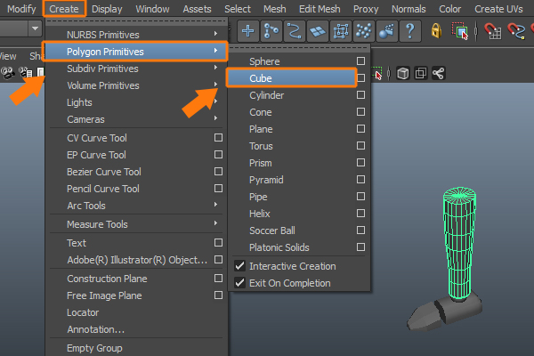Enable snap to grids magnet icon

pos(492,31)
